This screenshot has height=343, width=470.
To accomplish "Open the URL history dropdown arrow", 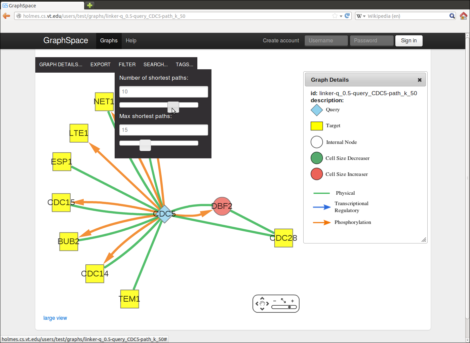I will (x=341, y=16).
